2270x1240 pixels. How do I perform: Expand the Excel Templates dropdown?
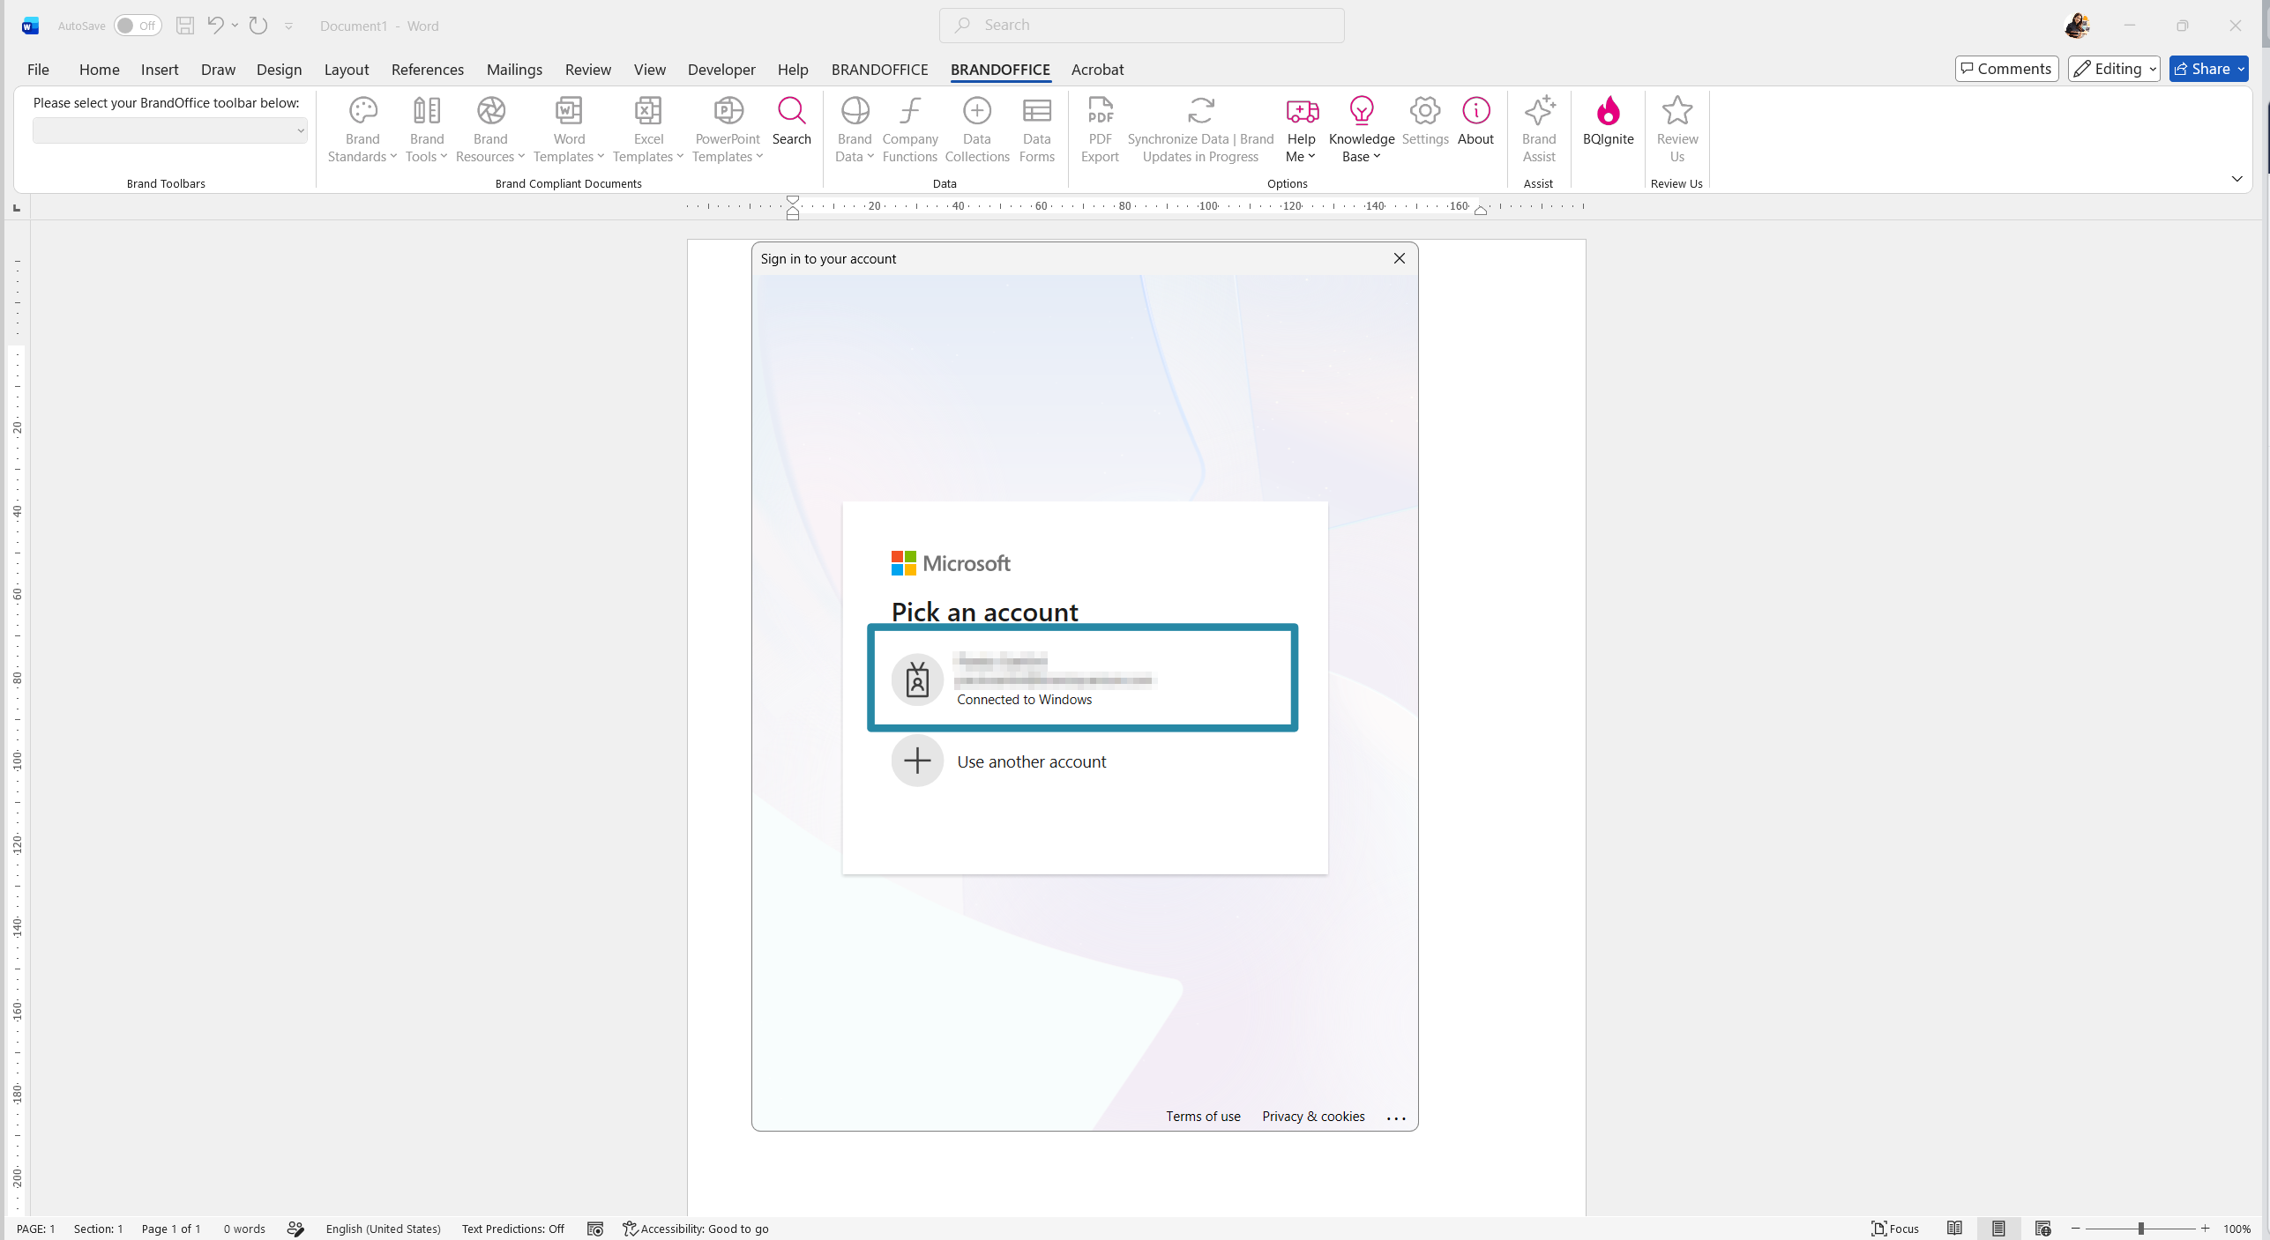[x=648, y=129]
